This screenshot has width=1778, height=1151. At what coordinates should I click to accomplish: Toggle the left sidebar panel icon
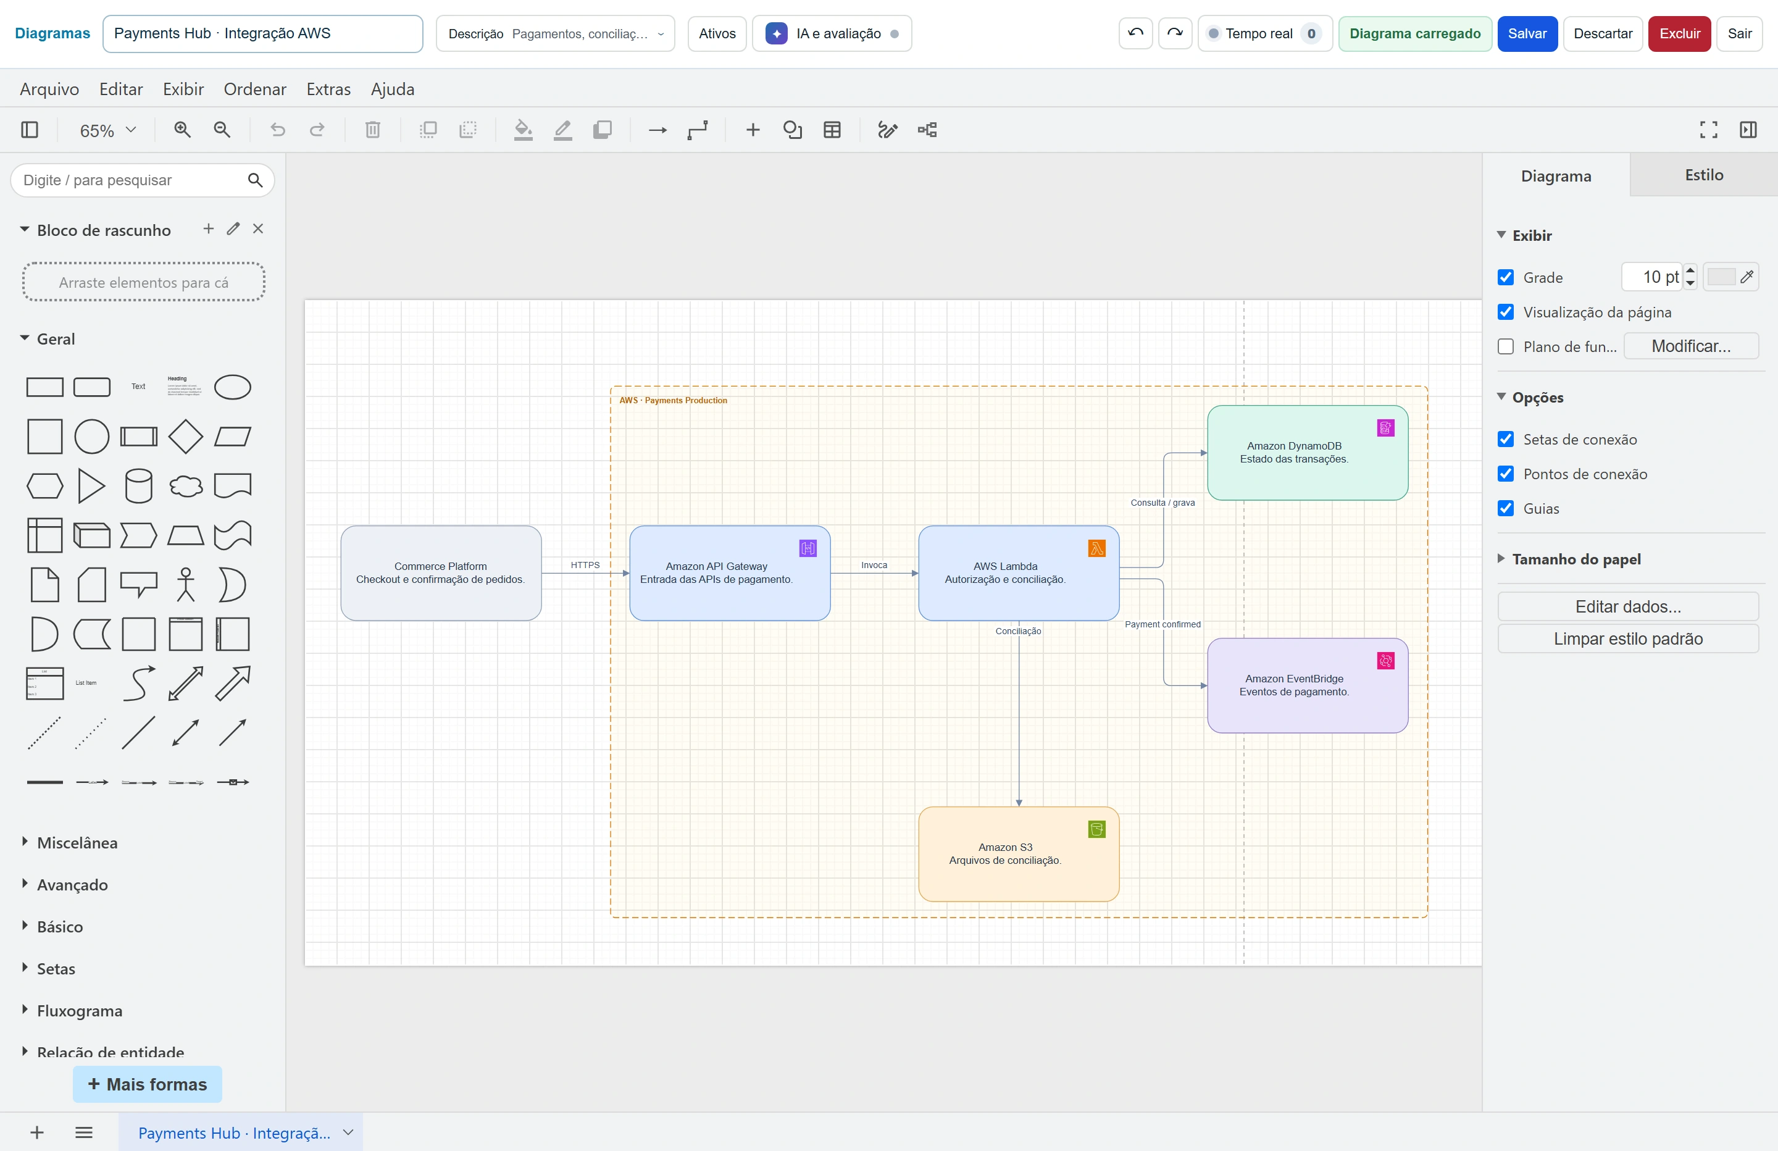click(x=30, y=130)
